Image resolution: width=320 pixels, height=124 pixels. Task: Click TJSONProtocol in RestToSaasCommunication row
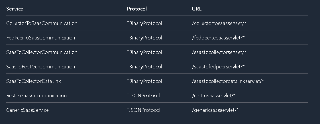(143, 96)
